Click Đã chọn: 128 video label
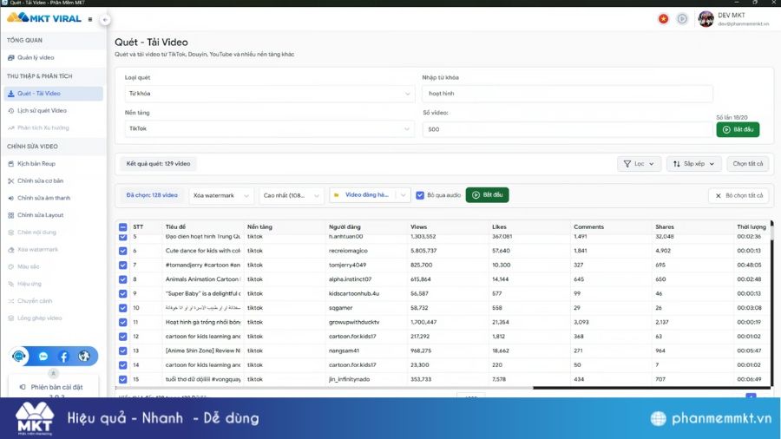The width and height of the screenshot is (781, 439). (152, 195)
